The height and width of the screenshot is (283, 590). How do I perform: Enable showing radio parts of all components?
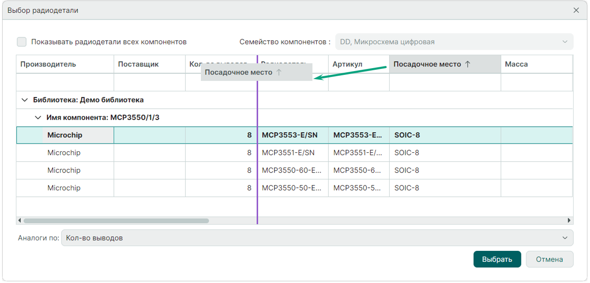22,42
